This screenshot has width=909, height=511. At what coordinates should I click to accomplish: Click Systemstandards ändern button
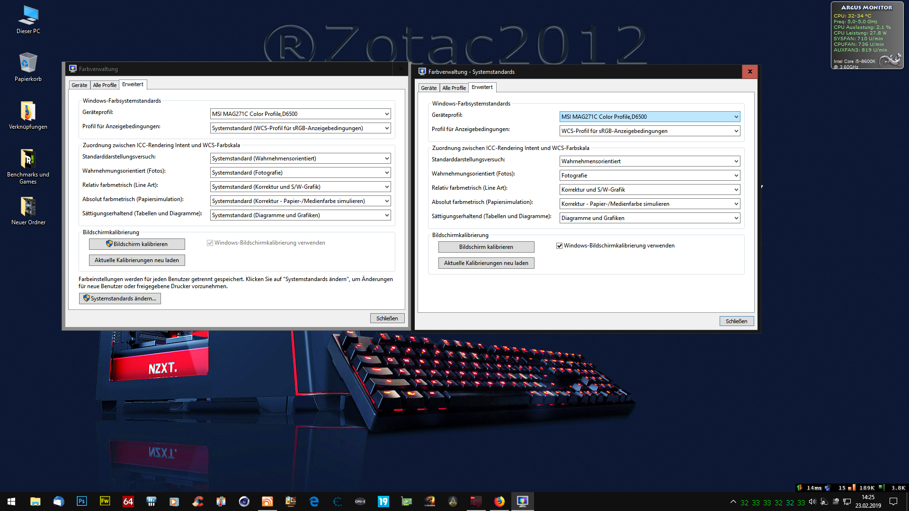tap(120, 299)
